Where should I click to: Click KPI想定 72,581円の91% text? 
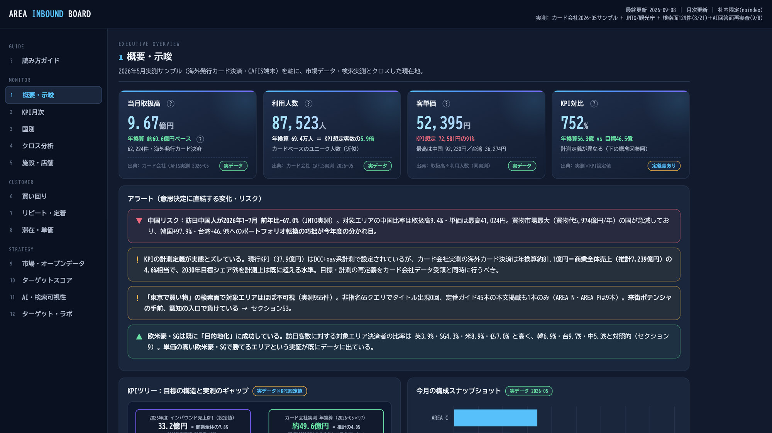coord(445,139)
